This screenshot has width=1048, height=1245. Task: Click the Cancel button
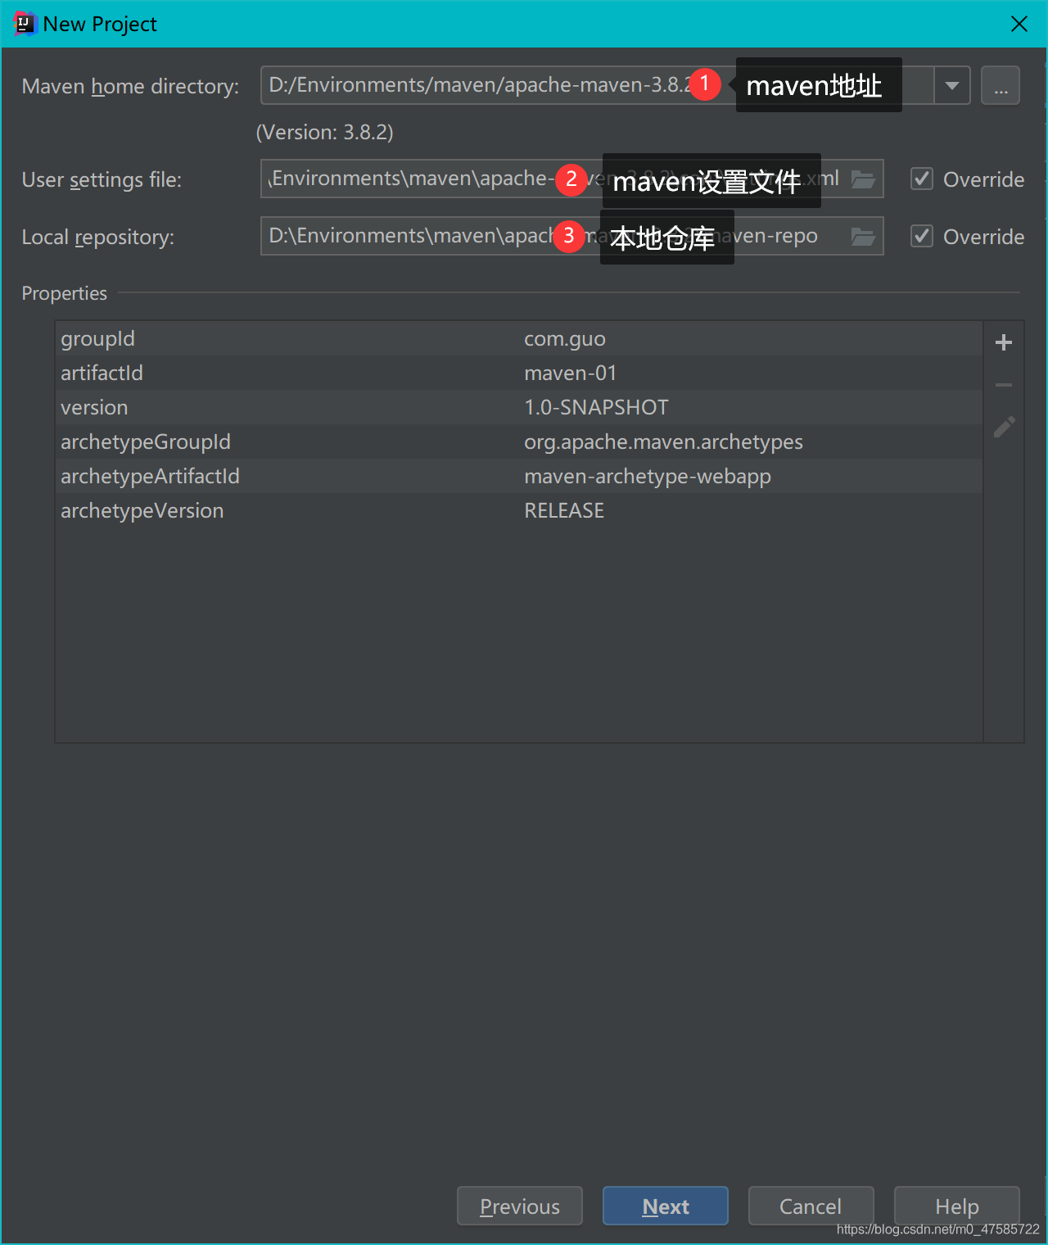pos(811,1206)
